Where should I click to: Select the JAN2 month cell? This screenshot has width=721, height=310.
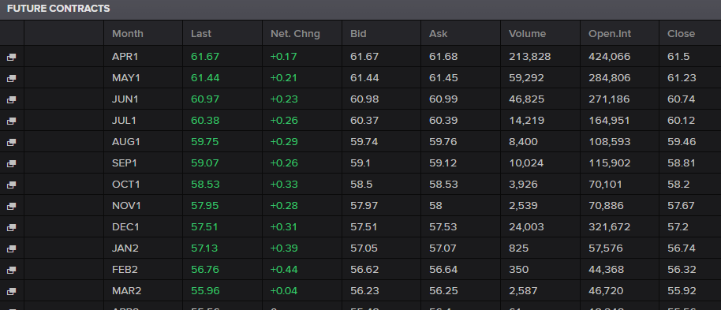(125, 248)
